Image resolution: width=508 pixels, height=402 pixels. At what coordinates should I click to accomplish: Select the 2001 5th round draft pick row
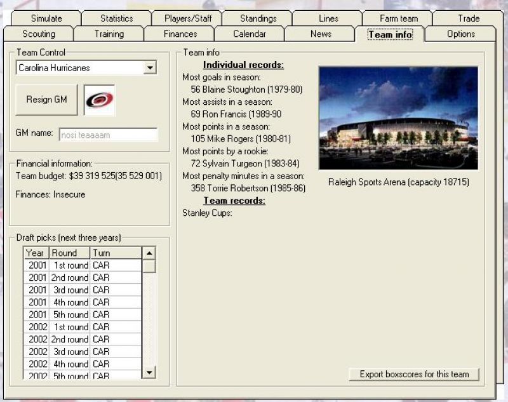[83, 314]
